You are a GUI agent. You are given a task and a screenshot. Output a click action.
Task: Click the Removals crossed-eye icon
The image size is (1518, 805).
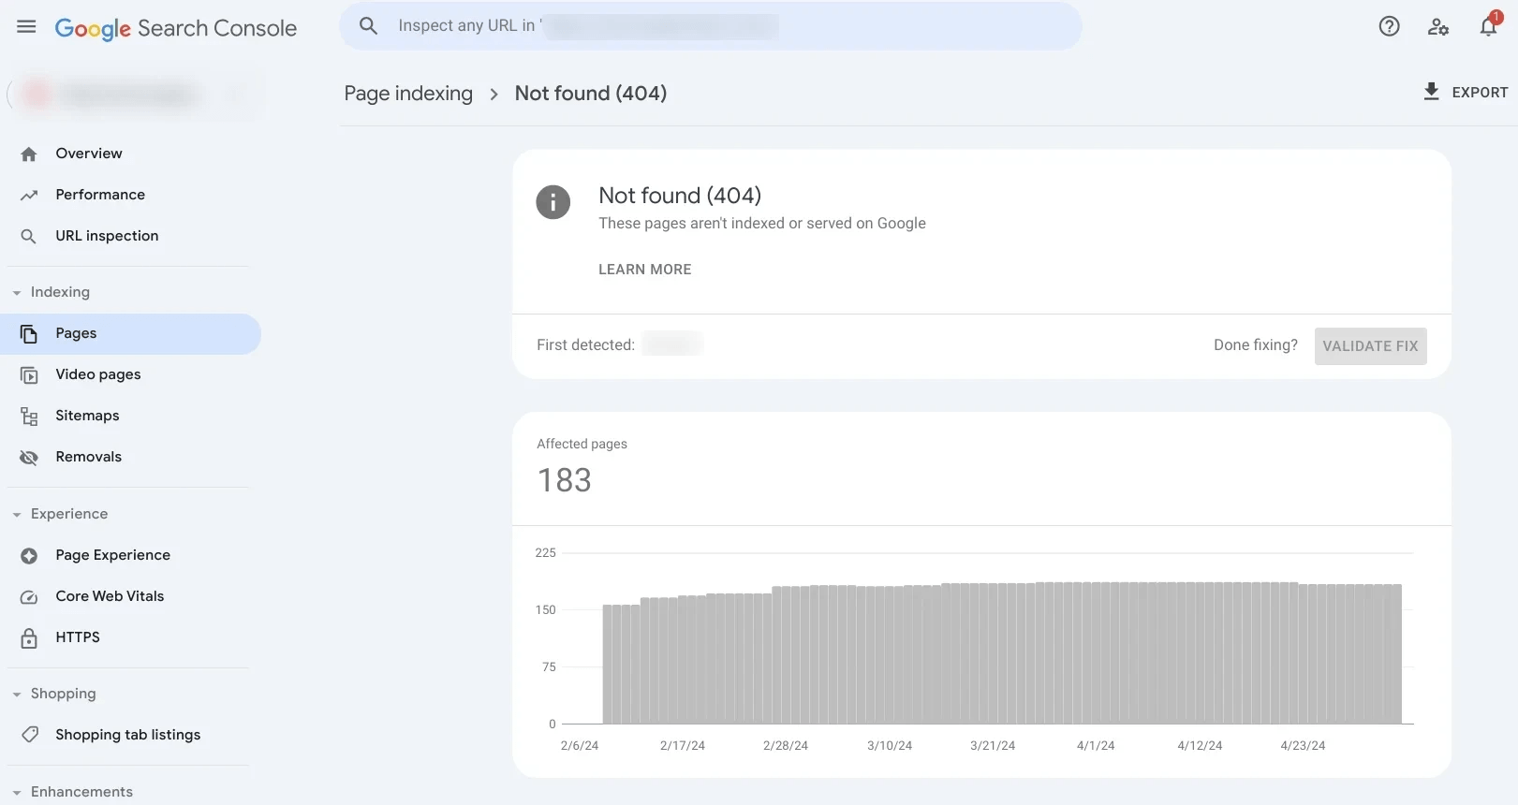(x=29, y=457)
